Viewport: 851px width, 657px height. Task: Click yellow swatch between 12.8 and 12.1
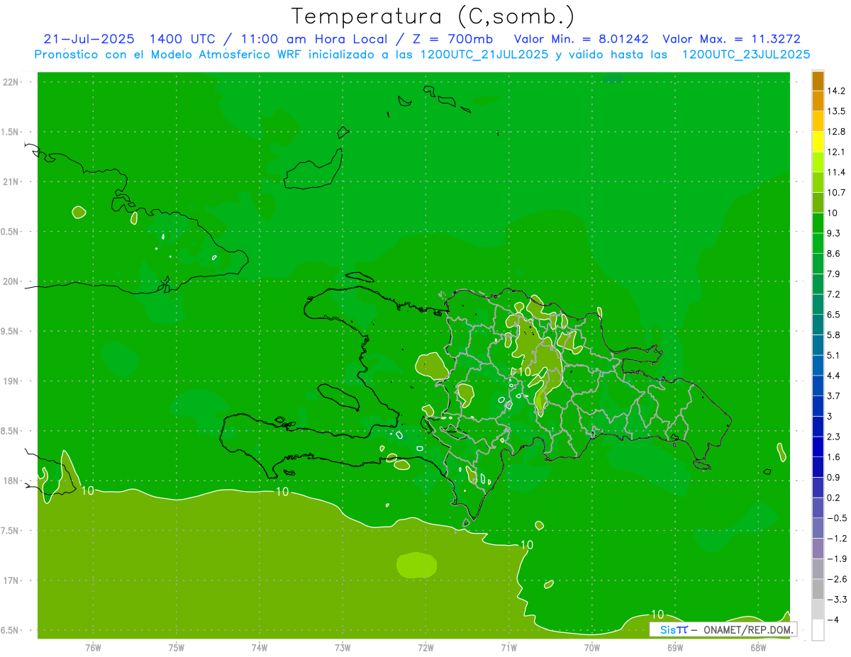pos(818,142)
